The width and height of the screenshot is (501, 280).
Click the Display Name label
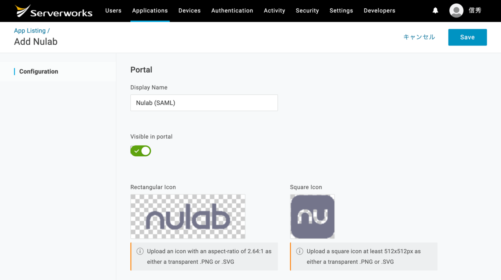click(x=149, y=87)
